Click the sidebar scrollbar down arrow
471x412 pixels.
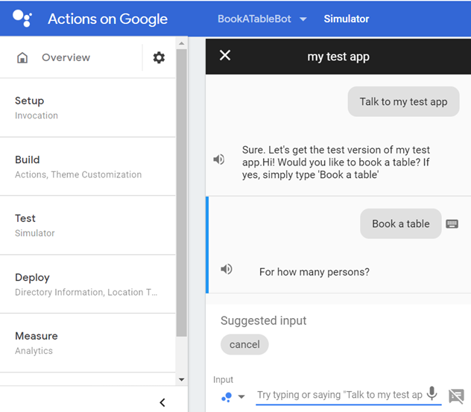click(181, 379)
